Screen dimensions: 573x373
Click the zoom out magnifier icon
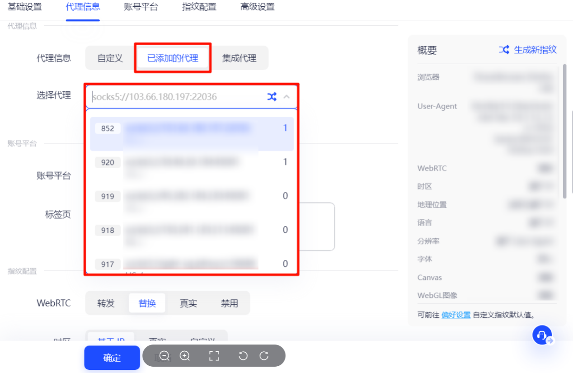coord(164,356)
